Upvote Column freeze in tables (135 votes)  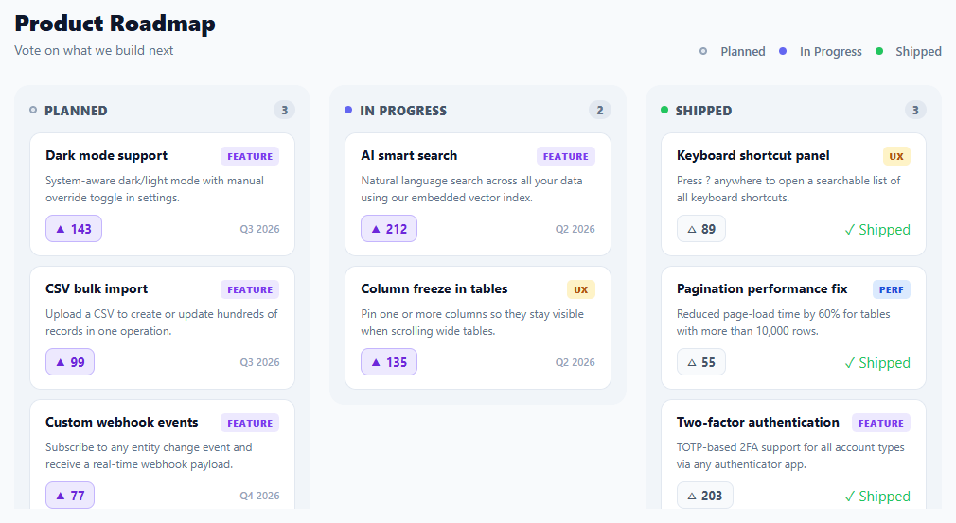[389, 362]
